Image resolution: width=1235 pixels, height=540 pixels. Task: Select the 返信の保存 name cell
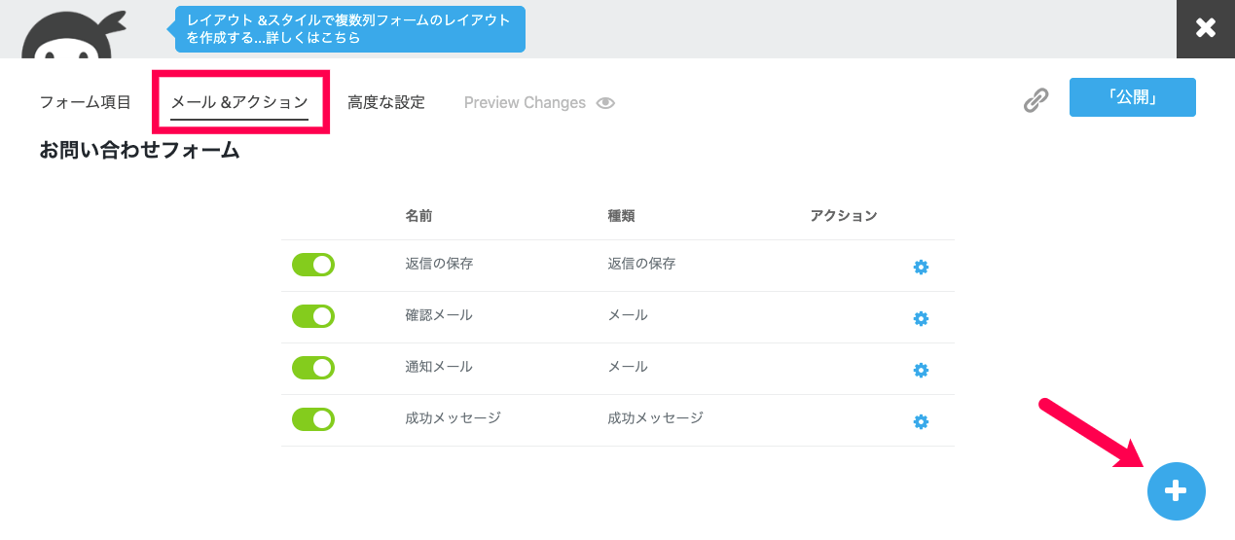coord(440,264)
